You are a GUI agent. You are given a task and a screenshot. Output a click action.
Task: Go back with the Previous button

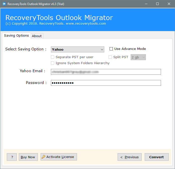tap(130, 157)
